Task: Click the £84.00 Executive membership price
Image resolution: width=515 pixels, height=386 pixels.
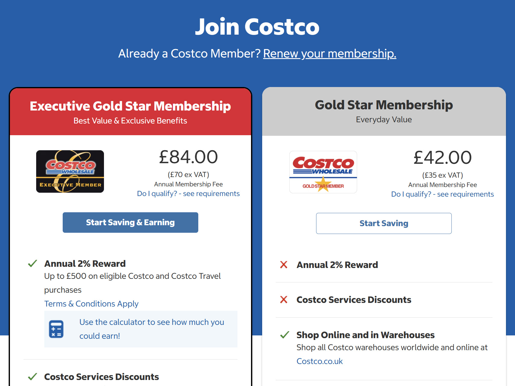Action: tap(188, 156)
